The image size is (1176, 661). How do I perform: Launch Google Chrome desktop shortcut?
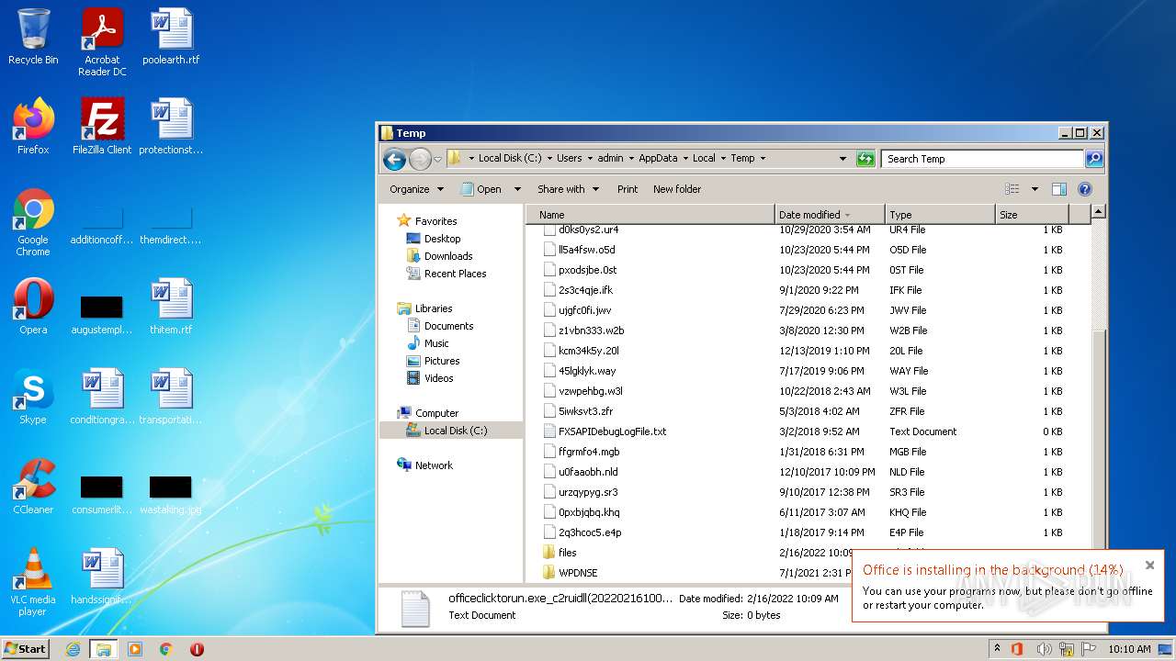pyautogui.click(x=33, y=222)
